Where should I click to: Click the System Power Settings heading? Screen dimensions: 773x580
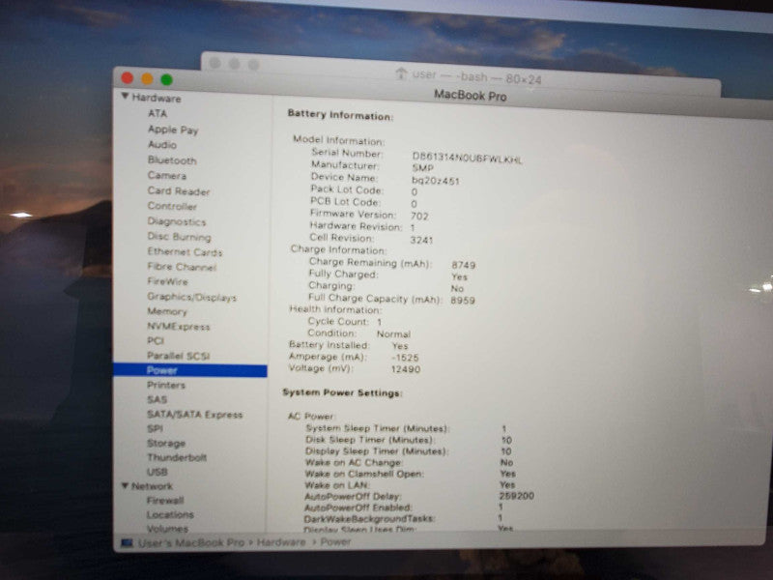coord(342,393)
